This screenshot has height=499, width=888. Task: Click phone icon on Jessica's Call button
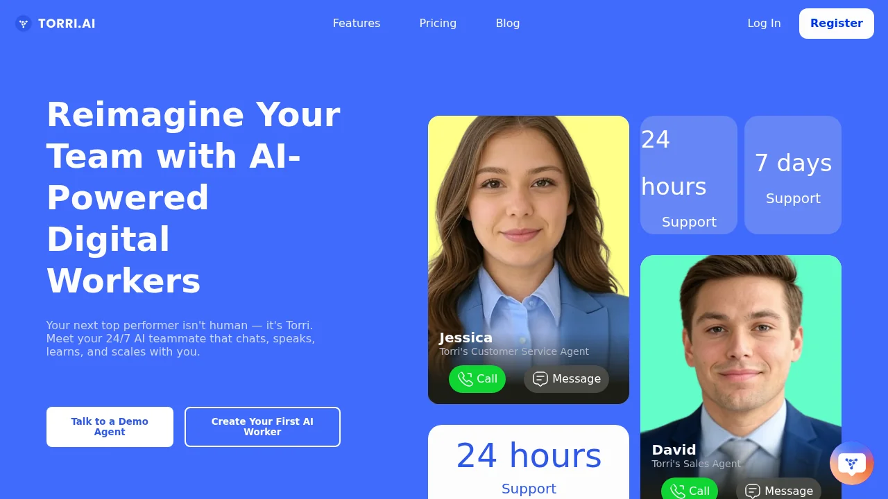click(465, 379)
